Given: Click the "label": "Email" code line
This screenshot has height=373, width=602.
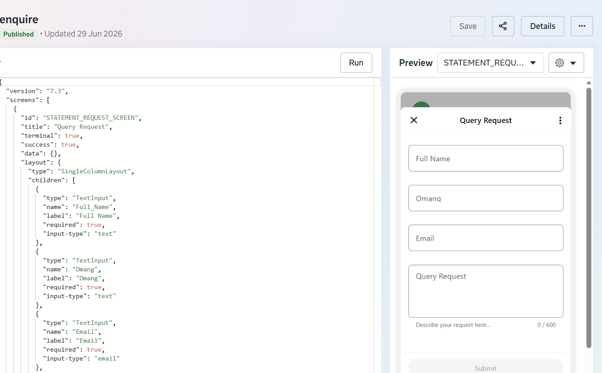Looking at the screenshot, I should (x=74, y=340).
